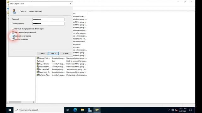Image resolution: width=202 pixels, height=113 pixels.
Task: Switch to Active Directory Users taskbar app
Action: (x=97, y=110)
